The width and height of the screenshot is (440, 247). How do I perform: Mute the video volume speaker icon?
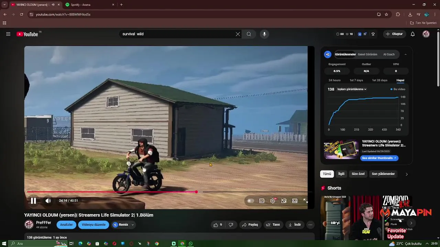pos(48,201)
